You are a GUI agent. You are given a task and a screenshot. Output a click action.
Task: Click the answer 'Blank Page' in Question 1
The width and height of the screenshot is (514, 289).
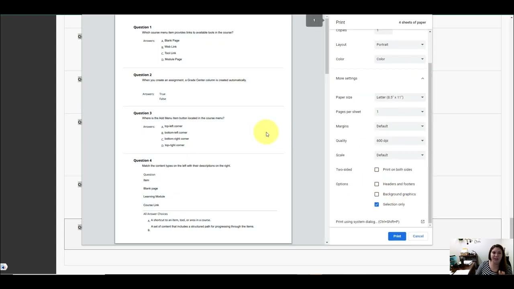tap(172, 41)
